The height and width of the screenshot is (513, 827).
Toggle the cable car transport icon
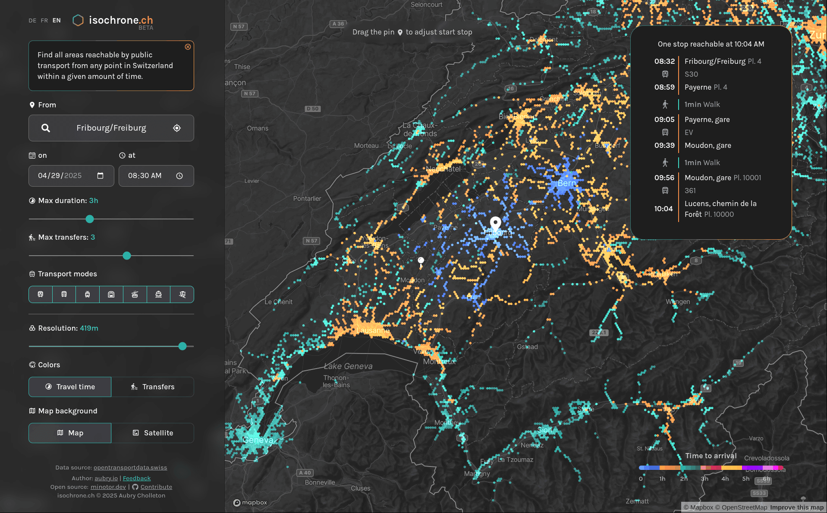(x=135, y=294)
